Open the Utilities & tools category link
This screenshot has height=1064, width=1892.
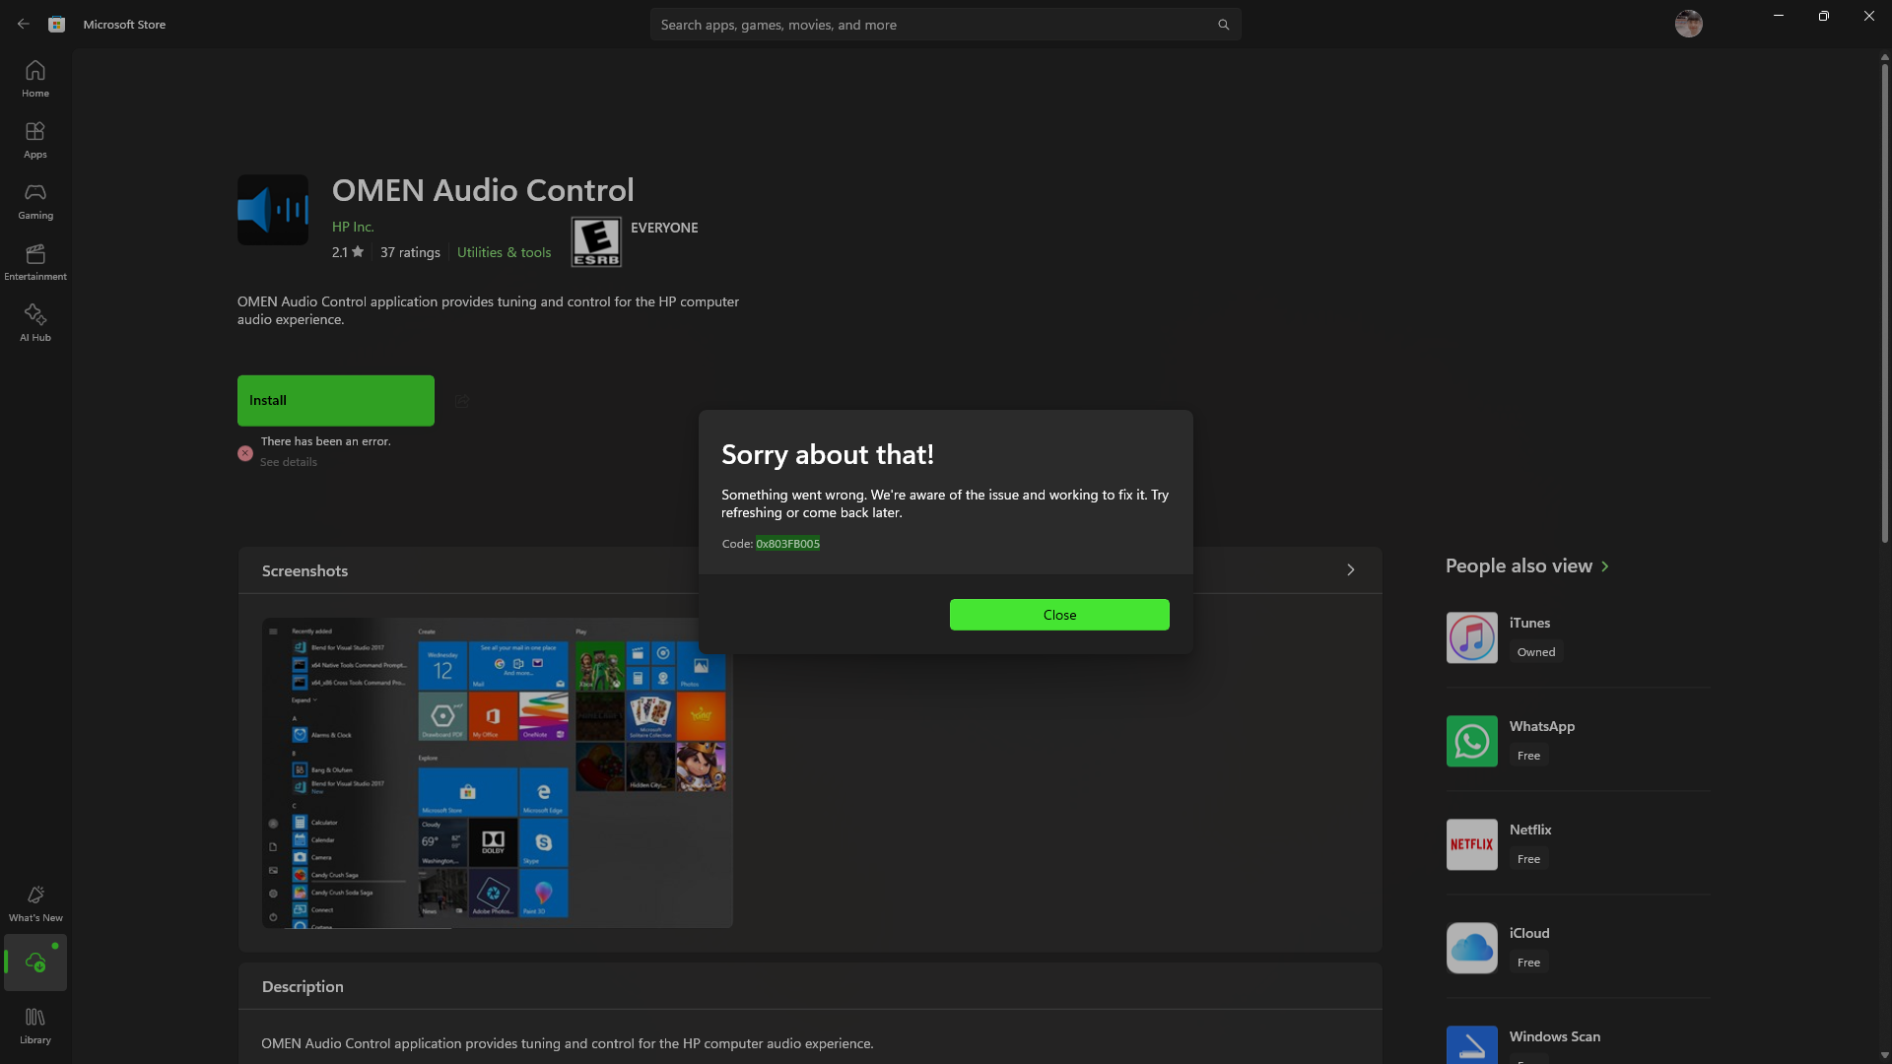pyautogui.click(x=504, y=251)
